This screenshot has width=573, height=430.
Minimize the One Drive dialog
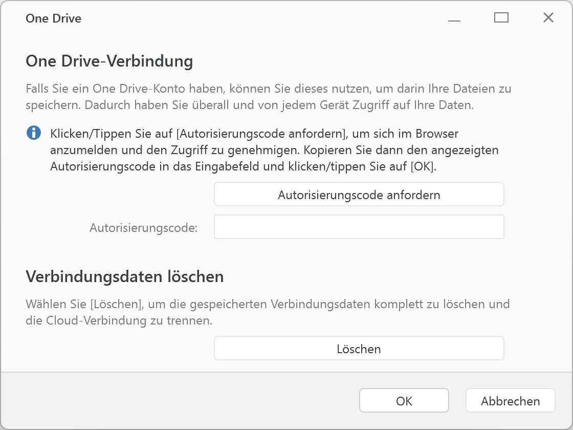tap(454, 17)
